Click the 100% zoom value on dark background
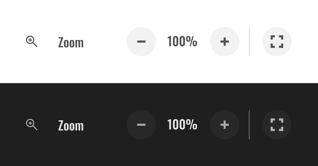The image size is (318, 166). tap(182, 125)
